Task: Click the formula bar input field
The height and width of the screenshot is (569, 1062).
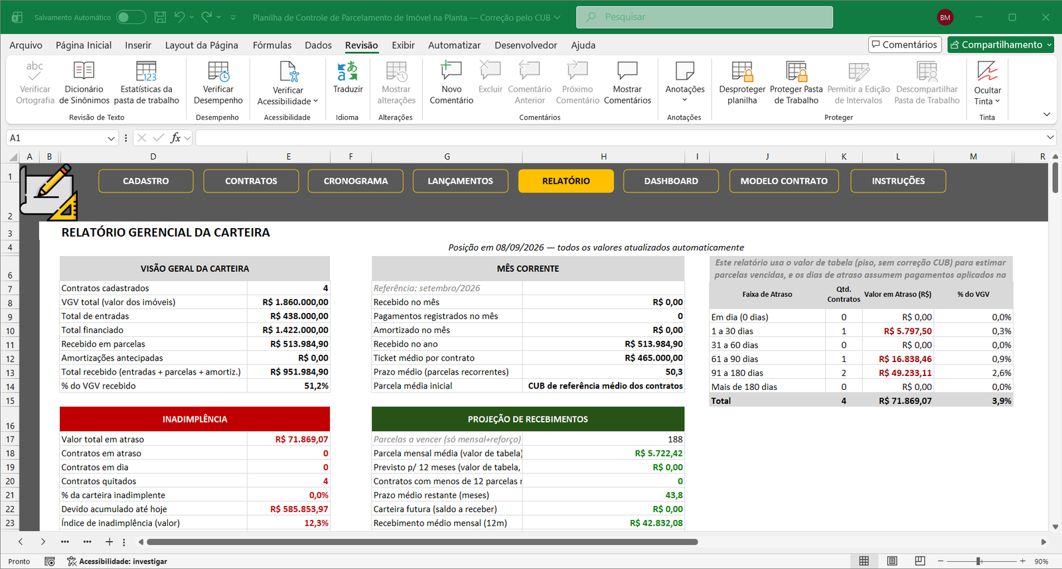Action: click(619, 138)
